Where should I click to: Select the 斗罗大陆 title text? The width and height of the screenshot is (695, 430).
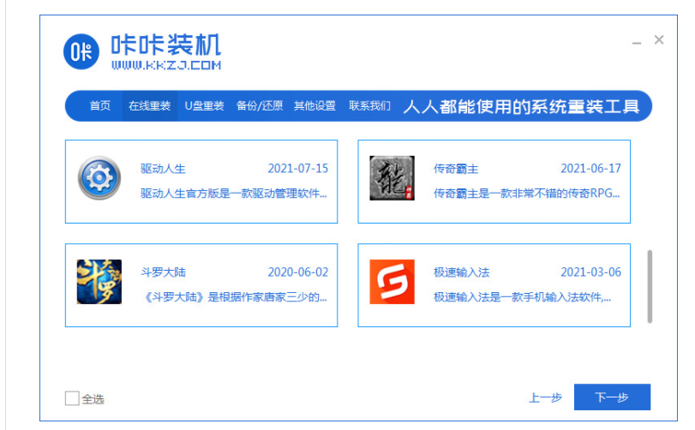[x=163, y=272]
